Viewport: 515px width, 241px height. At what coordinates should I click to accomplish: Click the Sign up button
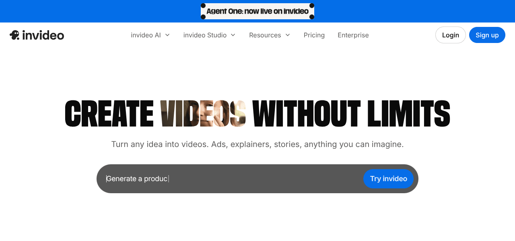[x=487, y=35]
